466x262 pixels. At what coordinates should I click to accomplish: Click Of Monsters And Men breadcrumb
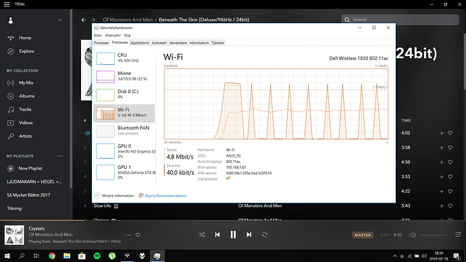point(128,20)
